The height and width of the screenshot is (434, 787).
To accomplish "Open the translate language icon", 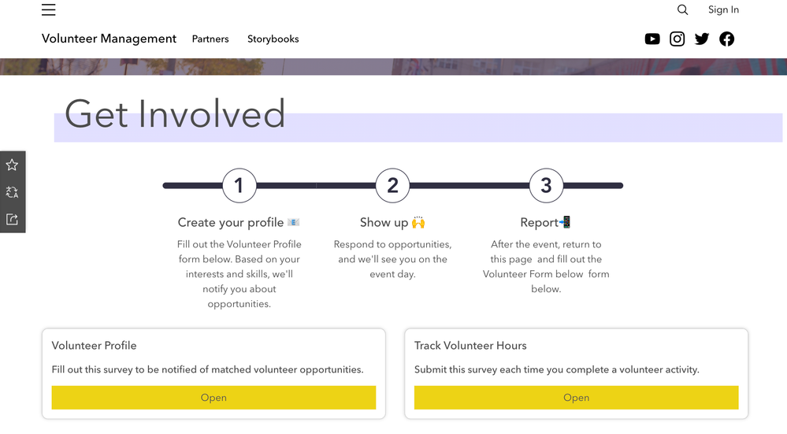I will click(12, 192).
